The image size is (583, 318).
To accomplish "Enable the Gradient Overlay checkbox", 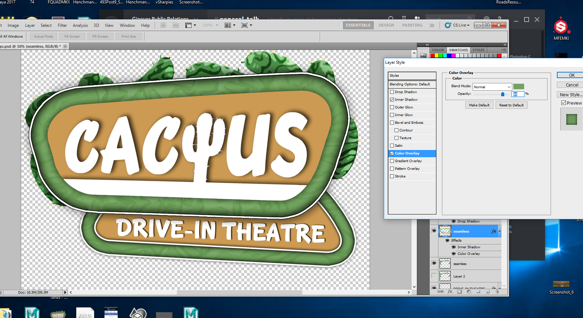I will coord(392,161).
